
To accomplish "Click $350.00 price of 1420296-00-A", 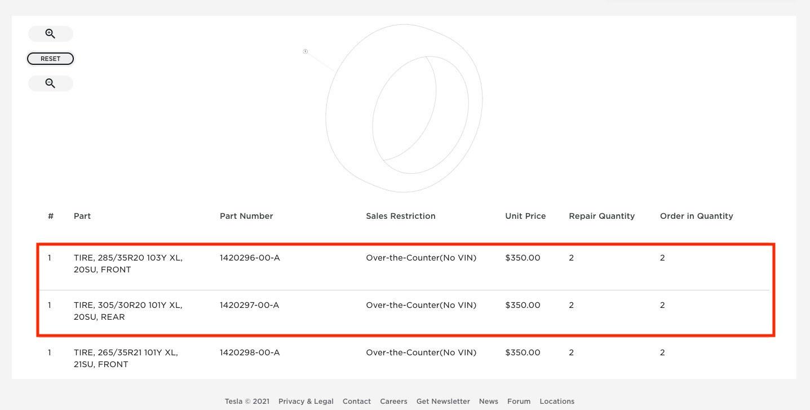I will [523, 258].
